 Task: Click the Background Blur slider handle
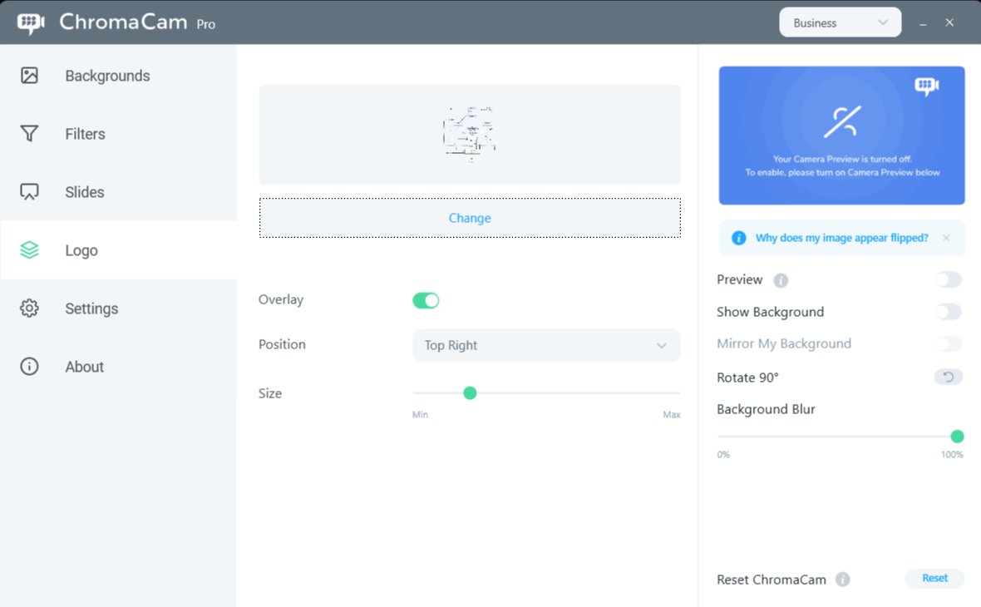957,437
